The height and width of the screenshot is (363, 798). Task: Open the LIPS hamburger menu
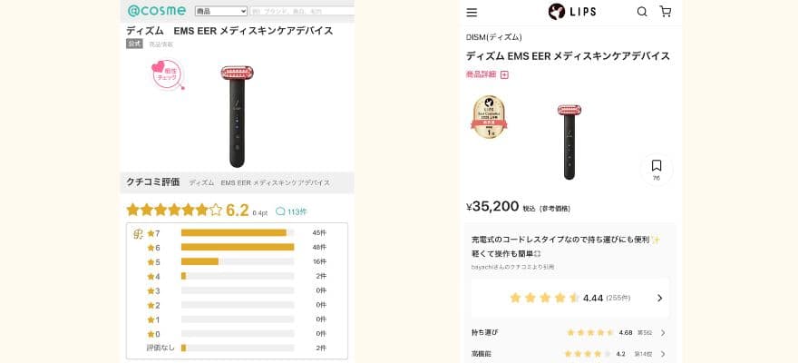point(472,12)
